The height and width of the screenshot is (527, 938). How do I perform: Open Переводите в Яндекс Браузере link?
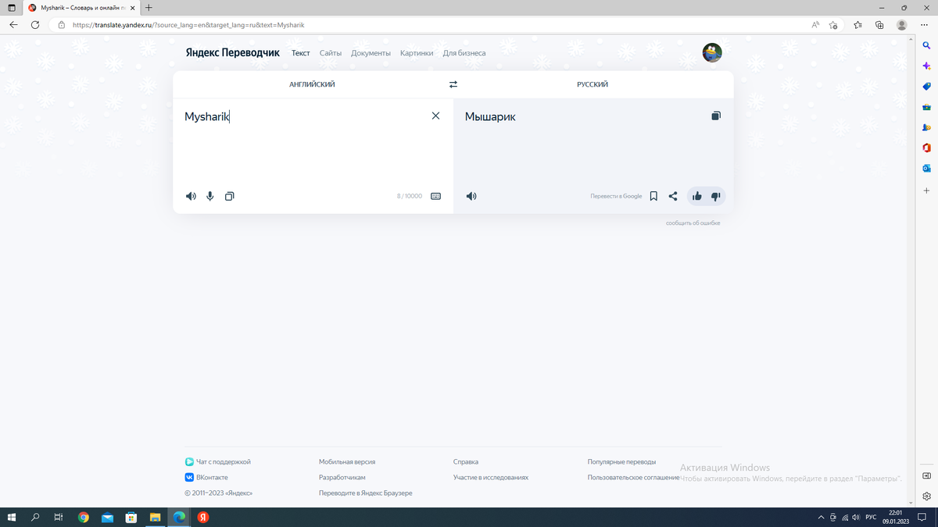tap(366, 493)
